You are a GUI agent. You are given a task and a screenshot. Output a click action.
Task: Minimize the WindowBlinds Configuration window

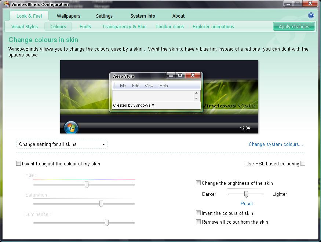point(288,4)
